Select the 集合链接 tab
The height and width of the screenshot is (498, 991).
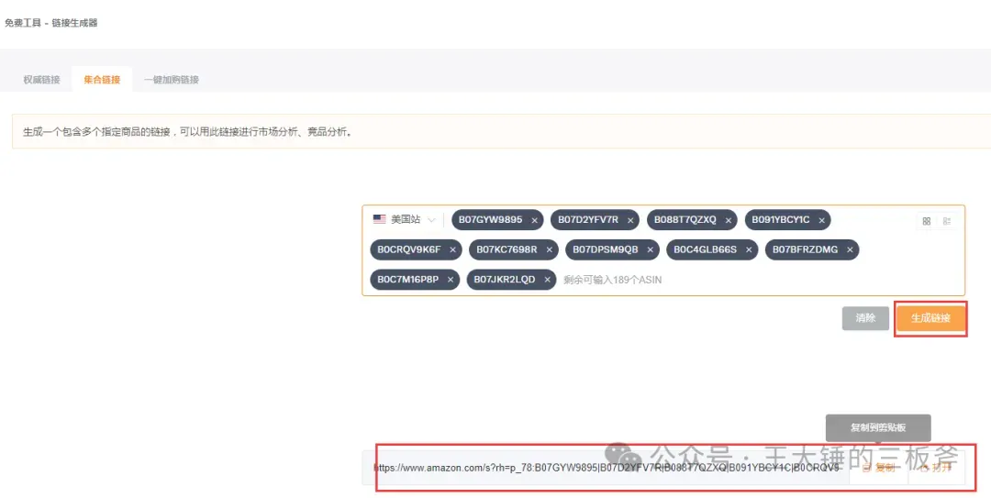click(102, 80)
